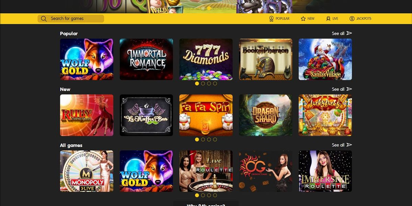Click the New star icon
412x206 pixels.
(303, 19)
